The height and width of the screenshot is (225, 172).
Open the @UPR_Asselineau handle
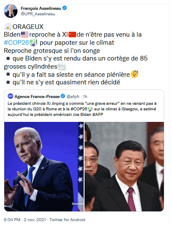(x=38, y=14)
